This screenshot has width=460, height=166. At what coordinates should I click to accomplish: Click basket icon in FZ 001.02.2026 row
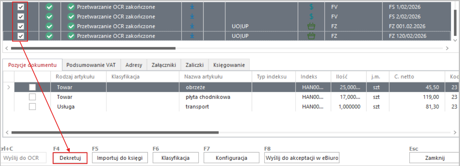click(x=311, y=26)
